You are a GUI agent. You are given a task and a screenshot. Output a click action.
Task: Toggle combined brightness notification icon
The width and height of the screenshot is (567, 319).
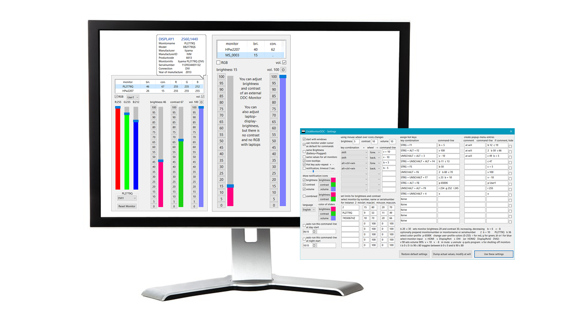point(304,196)
